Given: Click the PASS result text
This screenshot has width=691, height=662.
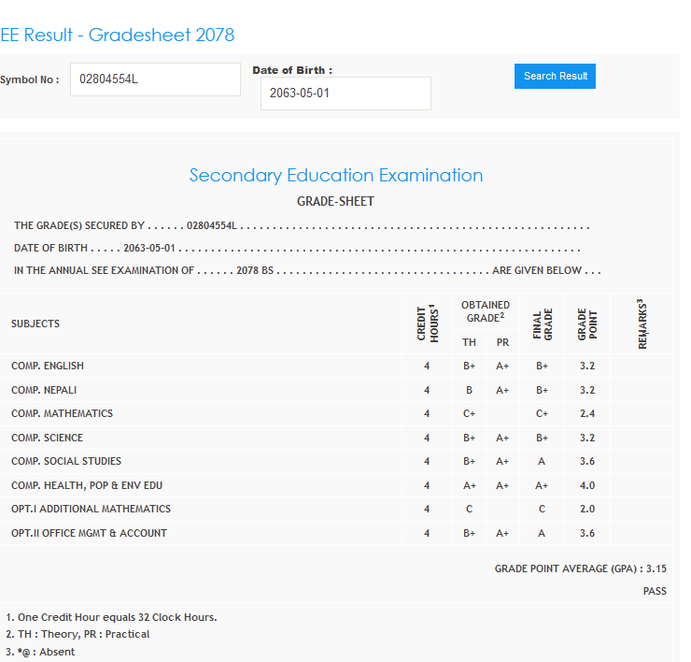Looking at the screenshot, I should 655,591.
